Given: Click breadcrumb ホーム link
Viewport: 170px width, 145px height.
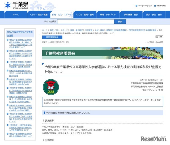Looking at the screenshot, I should tap(45, 30).
